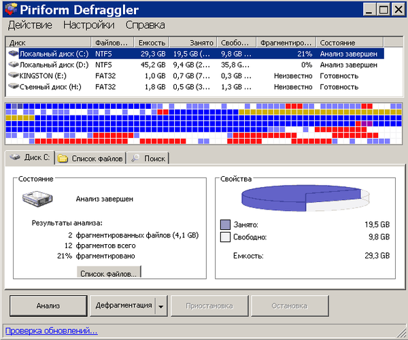The image size is (408, 340).
Task: Click the drive icon for Локальный диск (D:)
Action: pos(14,64)
